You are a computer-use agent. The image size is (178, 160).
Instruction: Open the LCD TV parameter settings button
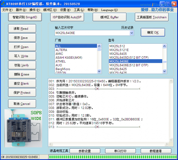[x=85, y=151]
